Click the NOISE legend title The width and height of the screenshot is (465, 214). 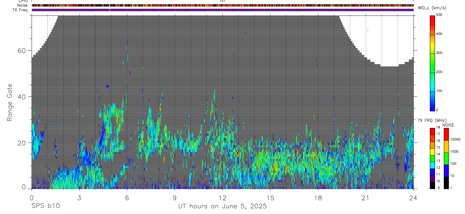tap(448, 125)
